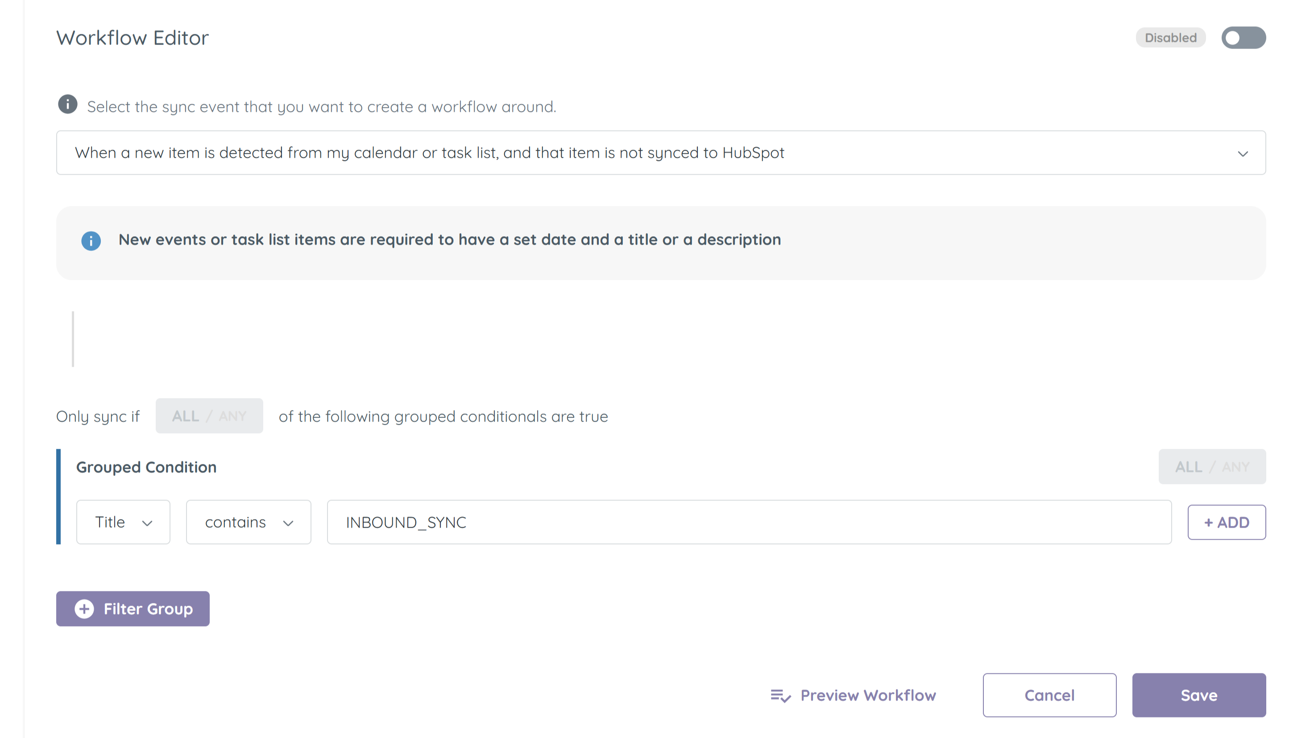Screen dimensions: 1314x738
Task: Click the chevron arrow in the contains selector
Action: [288, 523]
